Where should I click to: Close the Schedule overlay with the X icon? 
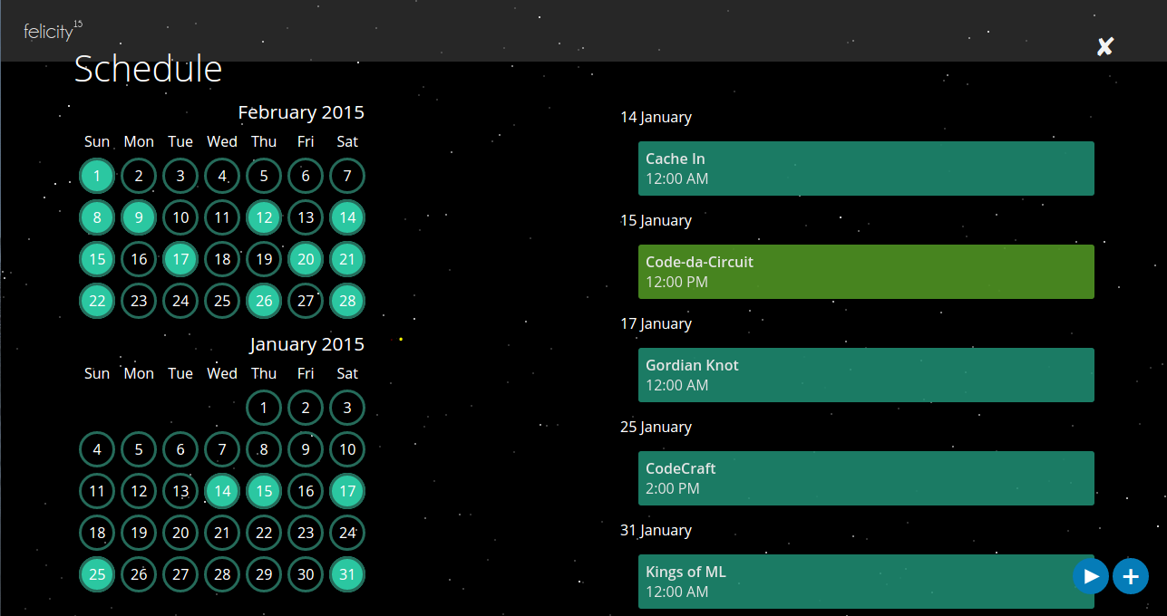click(x=1104, y=47)
